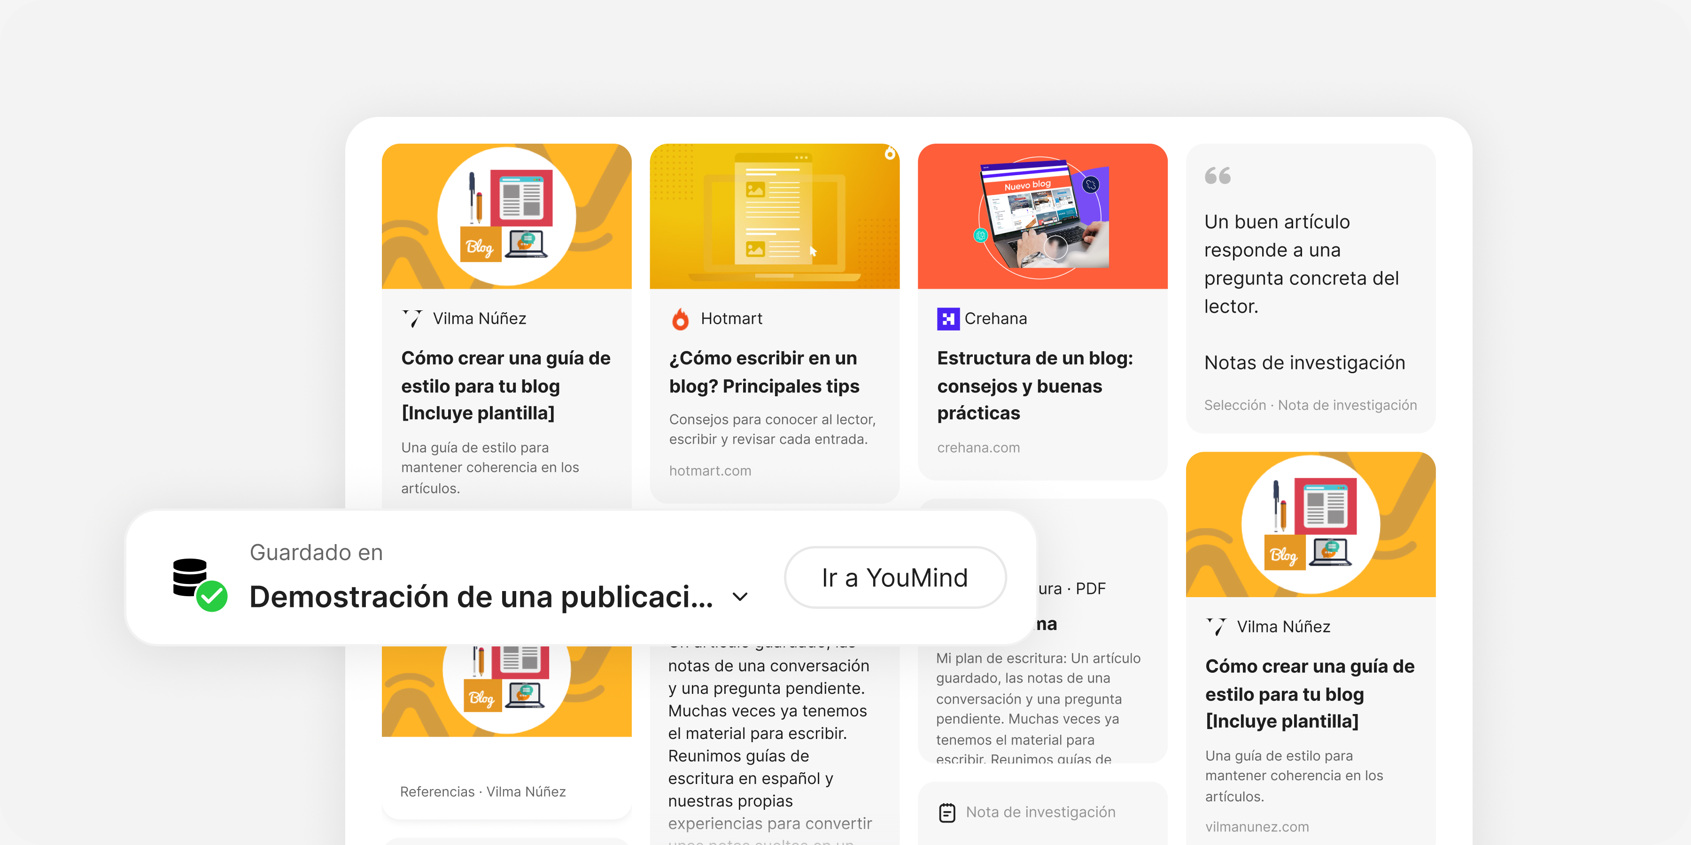This screenshot has height=845, width=1691.
Task: Click the quotation marks icon on note card
Action: 1218,176
